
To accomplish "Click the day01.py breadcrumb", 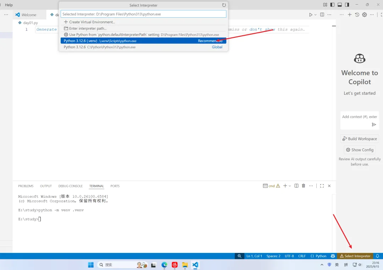I will [x=28, y=23].
